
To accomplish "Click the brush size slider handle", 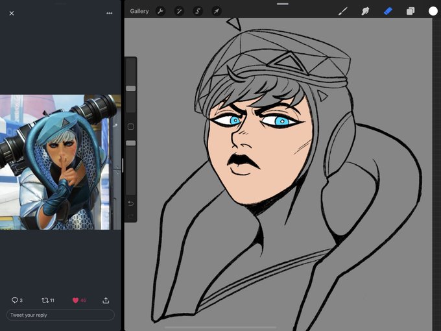I will 131,88.
